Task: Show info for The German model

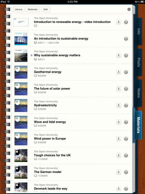Action: click(x=126, y=172)
